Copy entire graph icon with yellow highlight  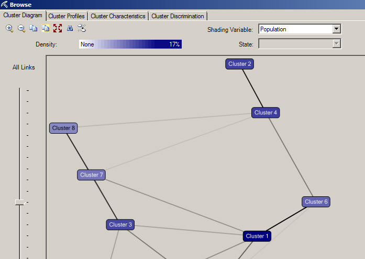click(x=46, y=28)
